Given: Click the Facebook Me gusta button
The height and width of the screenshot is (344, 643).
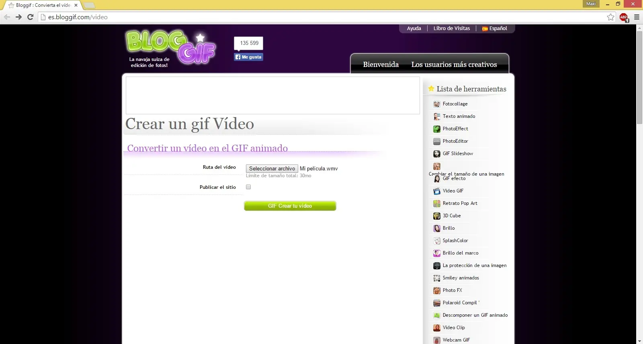Looking at the screenshot, I should 249,57.
